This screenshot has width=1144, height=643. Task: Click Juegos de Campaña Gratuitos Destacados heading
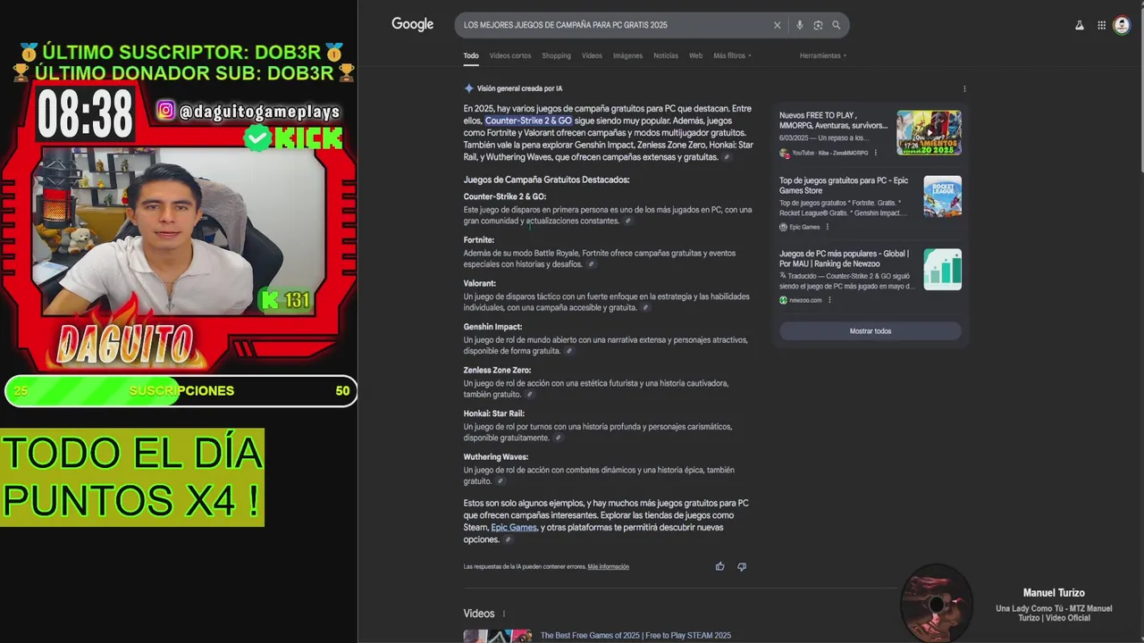(x=546, y=180)
